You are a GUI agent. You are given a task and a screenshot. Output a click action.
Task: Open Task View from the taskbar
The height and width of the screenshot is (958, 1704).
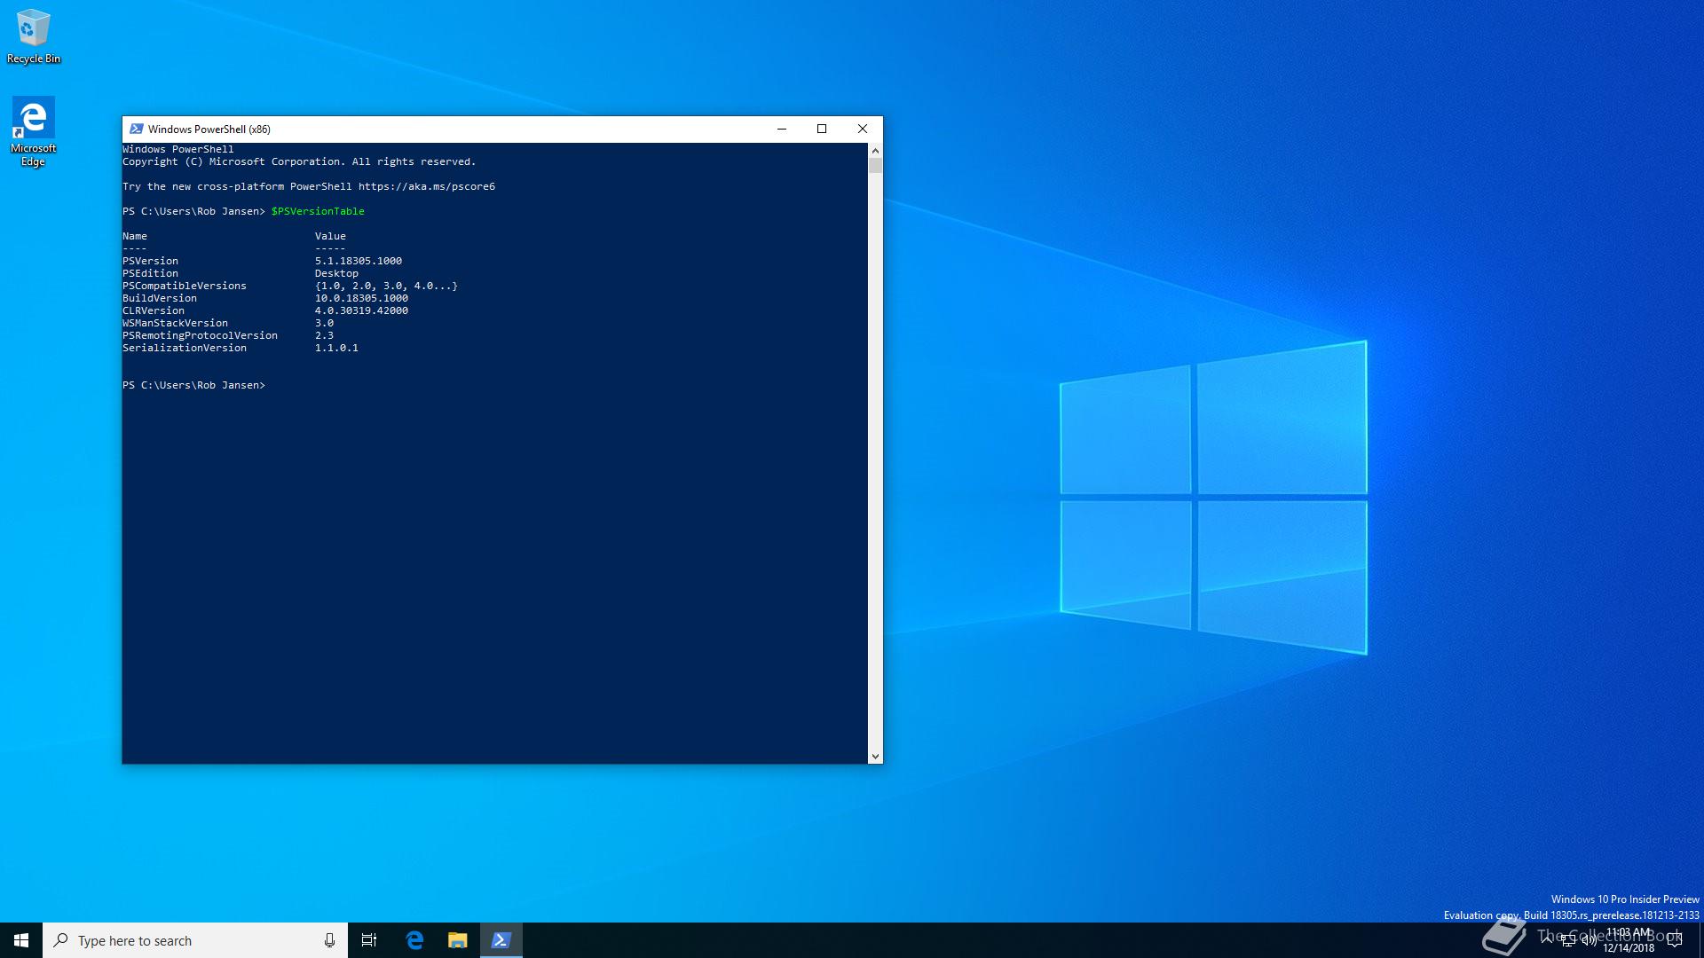[x=369, y=940]
